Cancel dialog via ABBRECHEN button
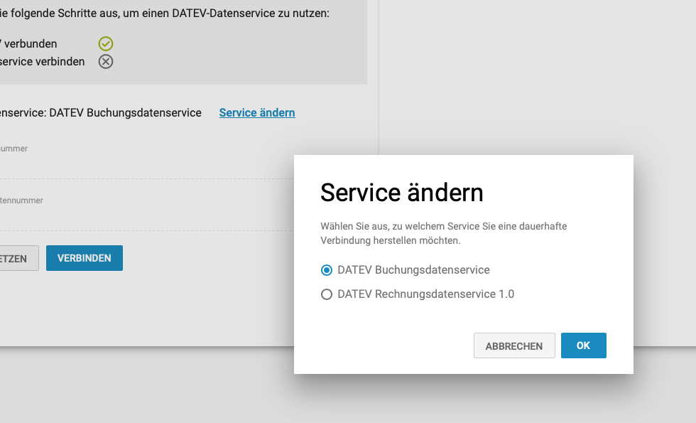The height and width of the screenshot is (423, 696). [514, 346]
